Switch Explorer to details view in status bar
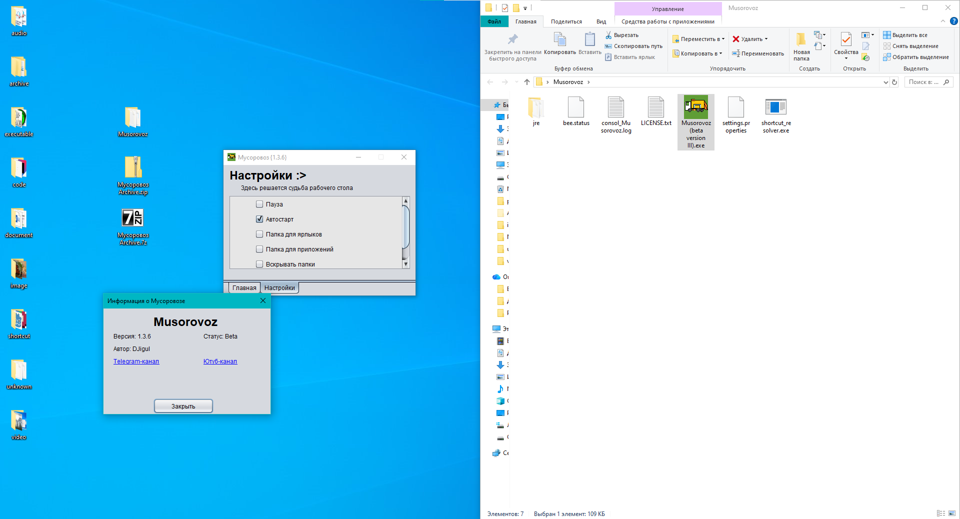 pyautogui.click(x=941, y=513)
